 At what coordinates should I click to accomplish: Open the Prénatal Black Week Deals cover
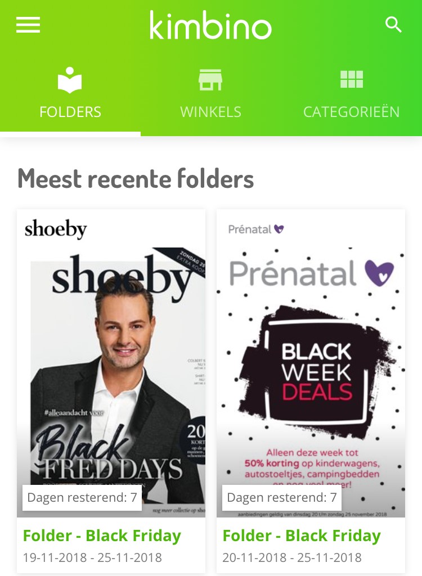click(x=311, y=382)
